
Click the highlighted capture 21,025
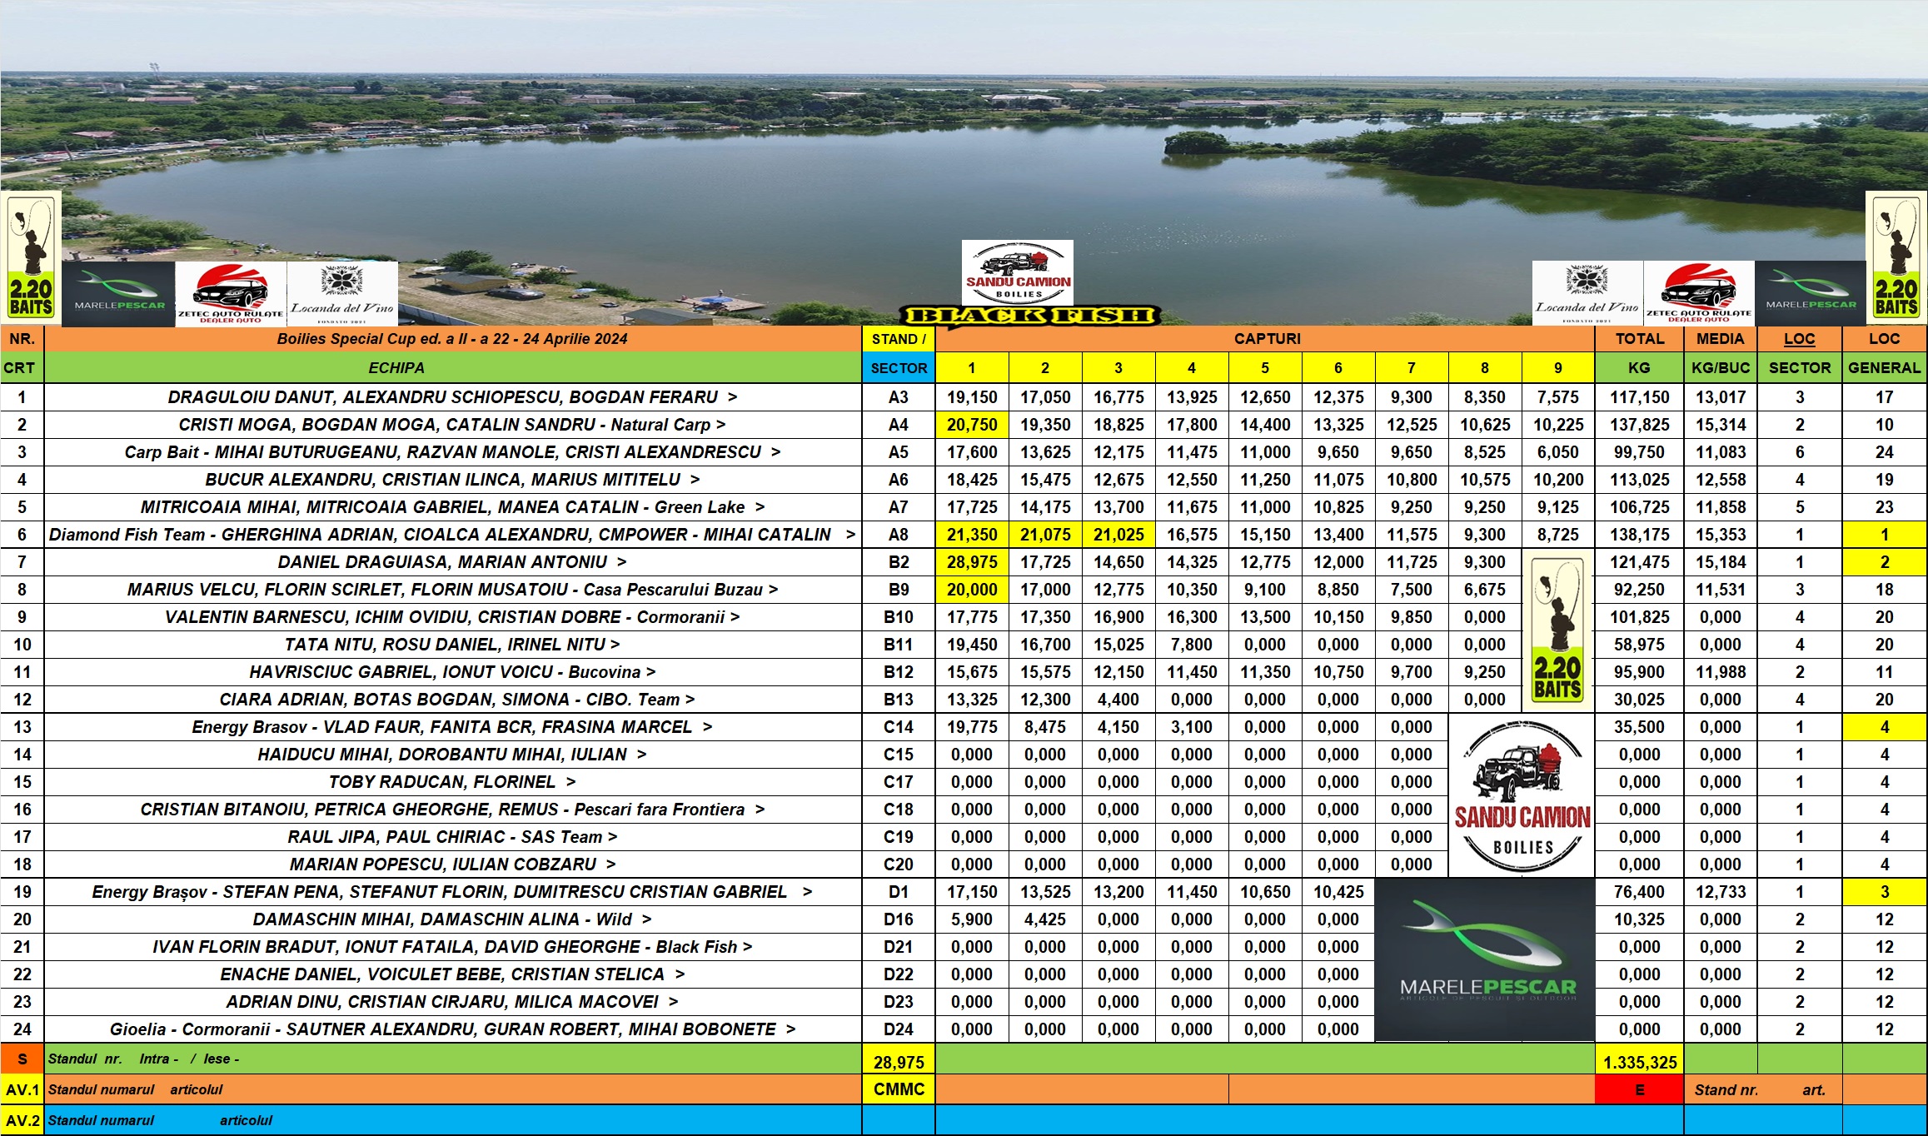1118,535
